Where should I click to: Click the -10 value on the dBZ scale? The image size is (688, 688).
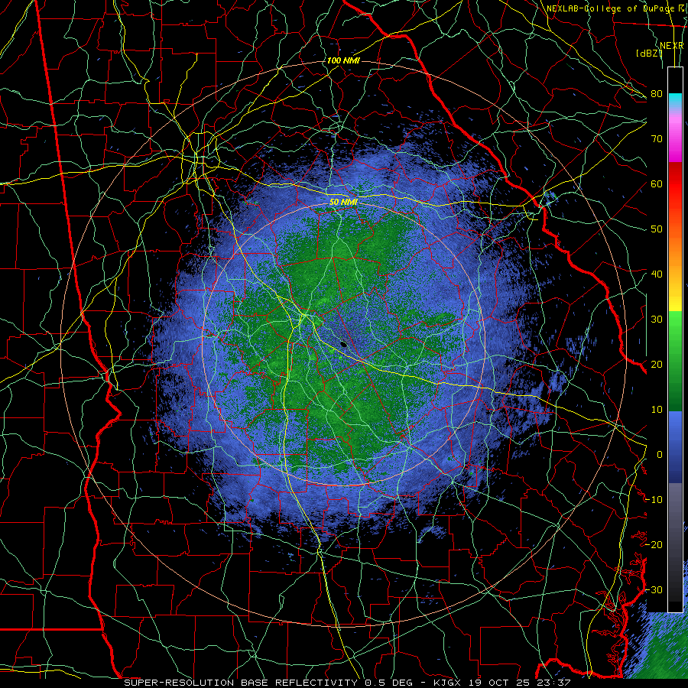point(654,499)
